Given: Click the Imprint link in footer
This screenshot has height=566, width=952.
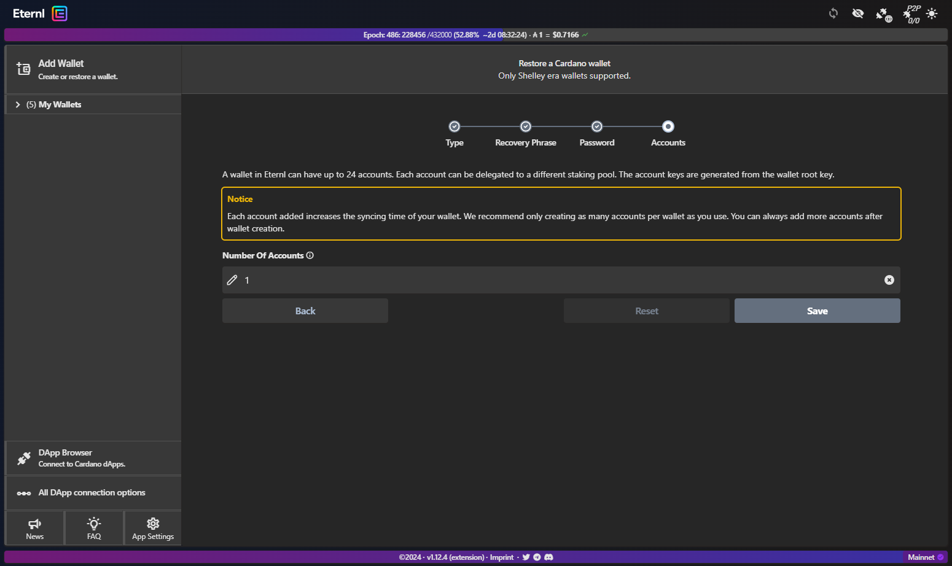Looking at the screenshot, I should 502,557.
